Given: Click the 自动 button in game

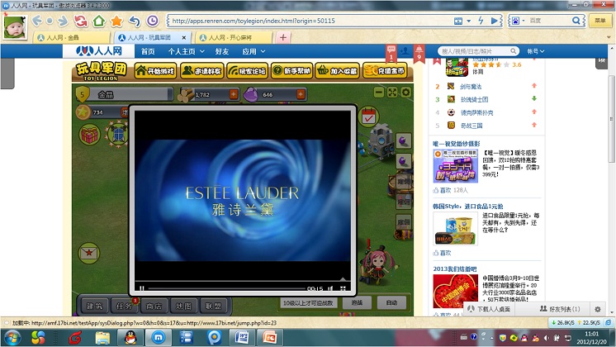Looking at the screenshot, I should (x=391, y=302).
